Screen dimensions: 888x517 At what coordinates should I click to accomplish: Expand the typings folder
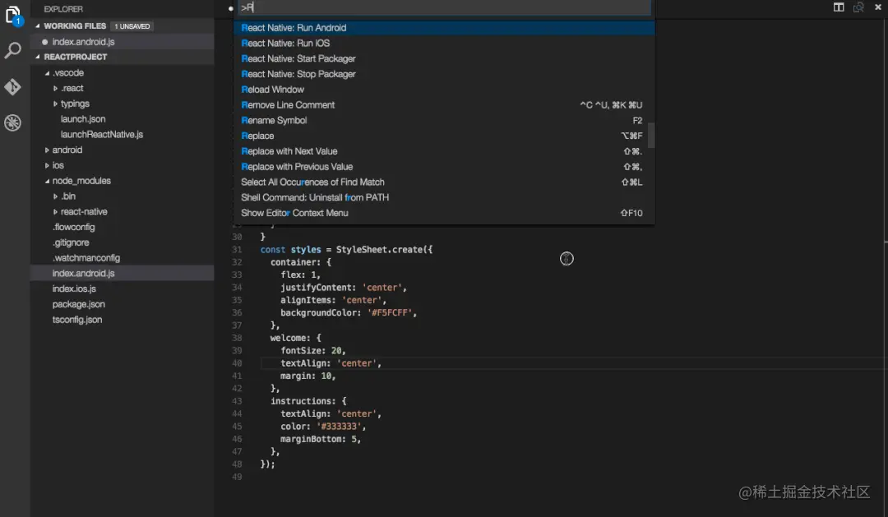[56, 104]
